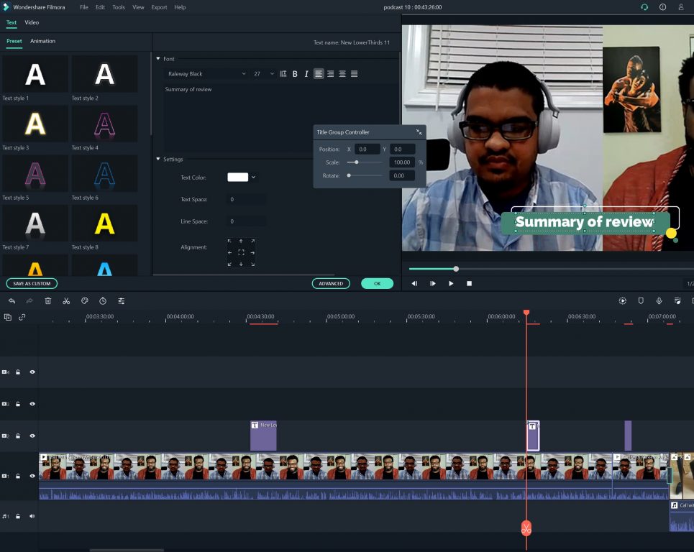This screenshot has width=694, height=552.
Task: Open color correction palette icon
Action: [85, 300]
